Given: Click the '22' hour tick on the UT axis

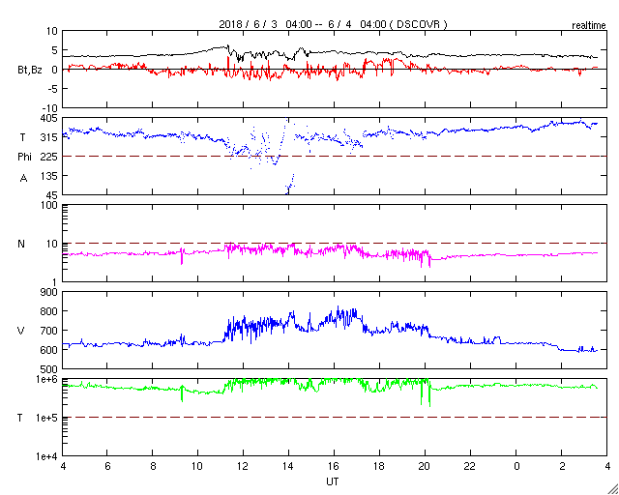Looking at the screenshot, I should pyautogui.click(x=470, y=467).
